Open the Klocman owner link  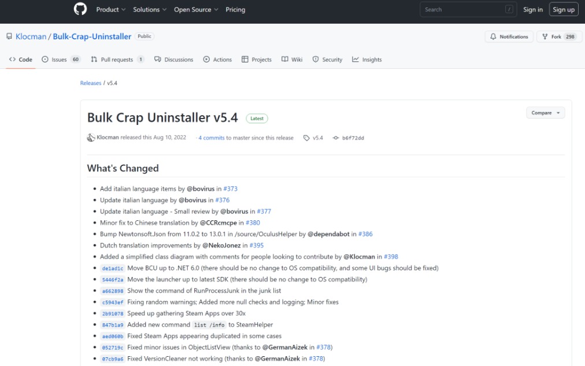(x=31, y=36)
